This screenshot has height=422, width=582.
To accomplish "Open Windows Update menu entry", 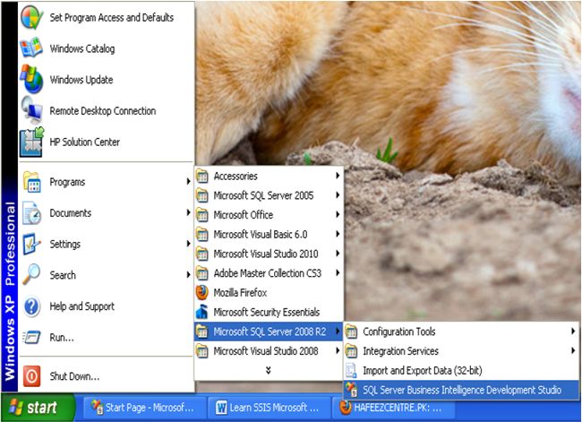I will pos(107,80).
